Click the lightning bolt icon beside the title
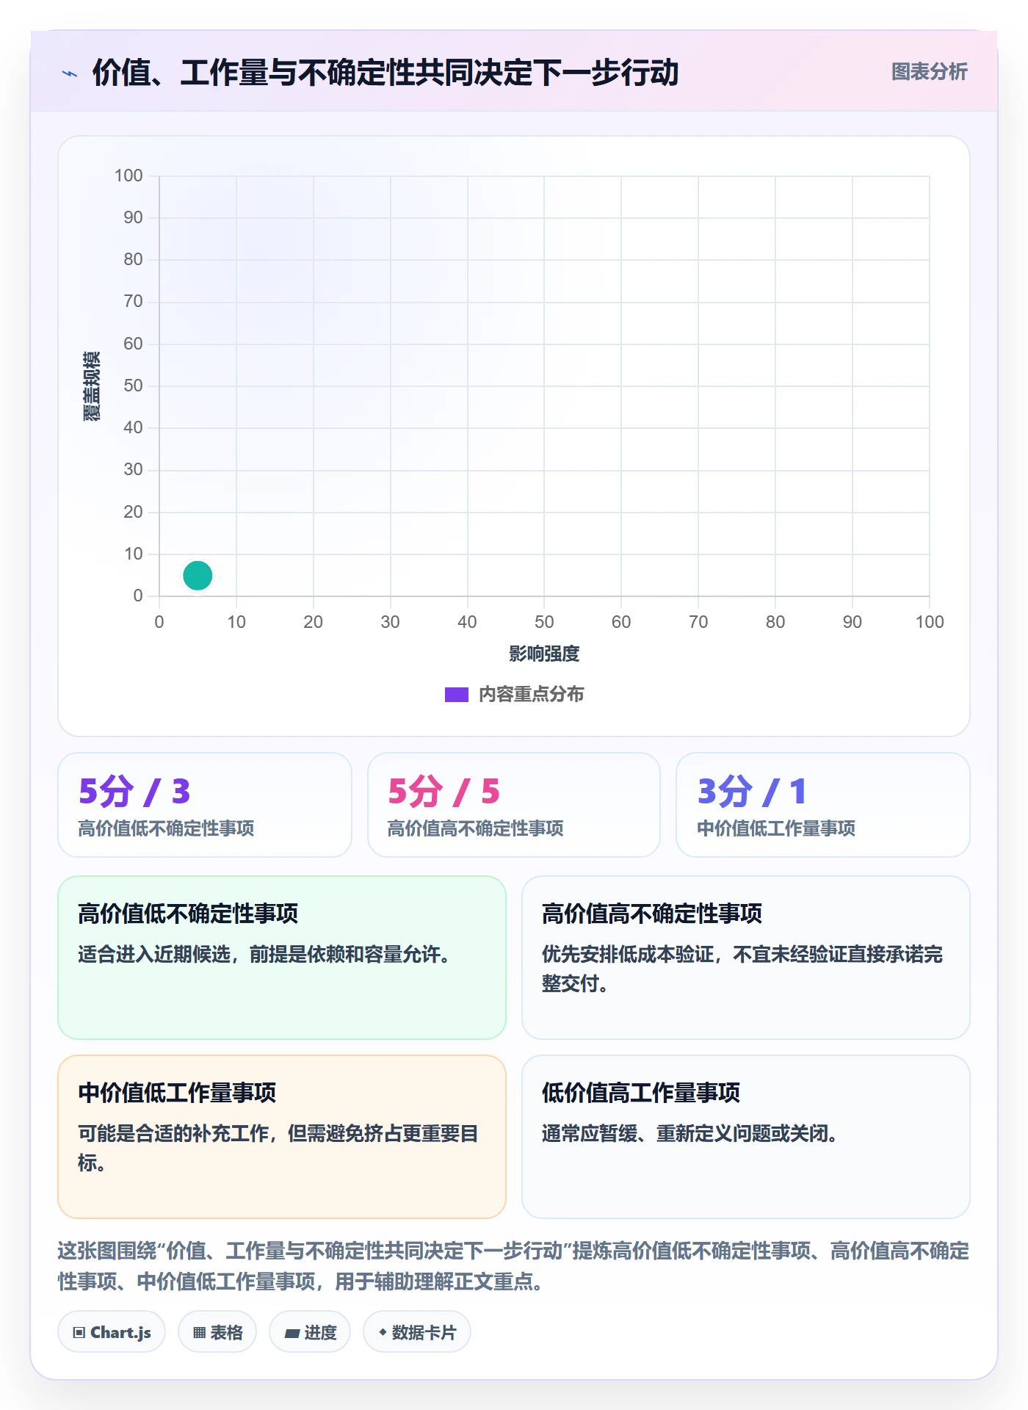1028x1410 pixels. pyautogui.click(x=70, y=73)
